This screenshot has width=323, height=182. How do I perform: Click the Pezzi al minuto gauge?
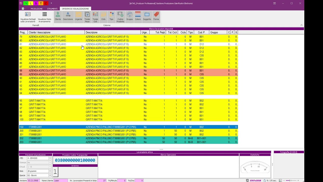(x=255, y=167)
